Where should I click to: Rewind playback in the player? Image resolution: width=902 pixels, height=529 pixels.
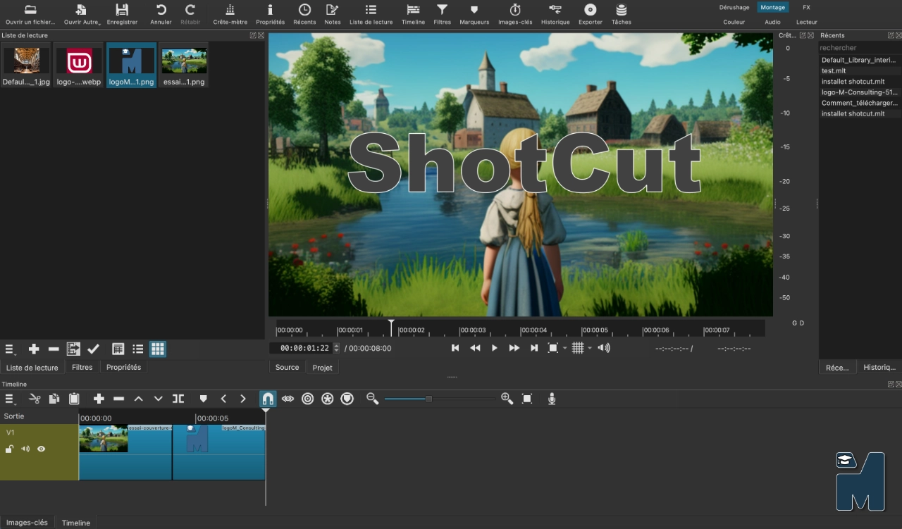pos(475,348)
